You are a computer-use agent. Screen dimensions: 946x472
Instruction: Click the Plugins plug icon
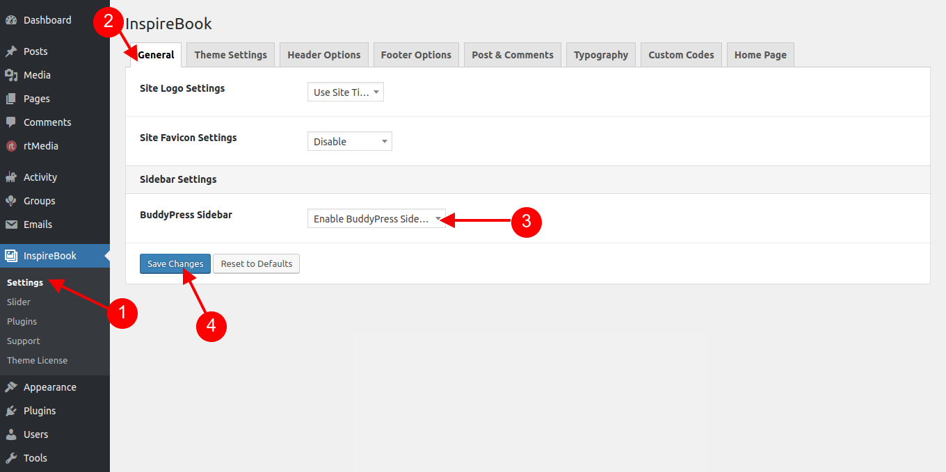(11, 411)
